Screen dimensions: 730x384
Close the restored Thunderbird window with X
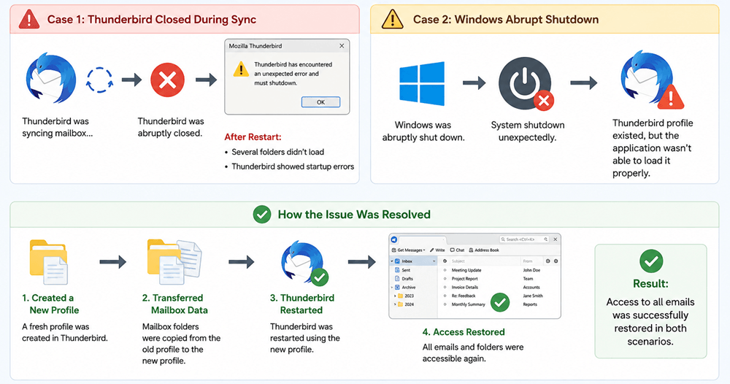coord(556,239)
